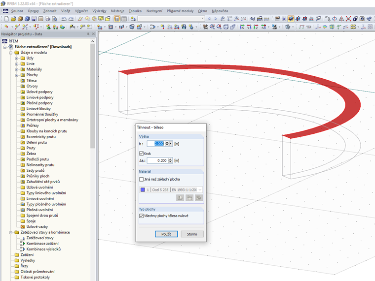Check 'Jiná než základní plocha' checkbox
375x281 pixels.
(141, 179)
